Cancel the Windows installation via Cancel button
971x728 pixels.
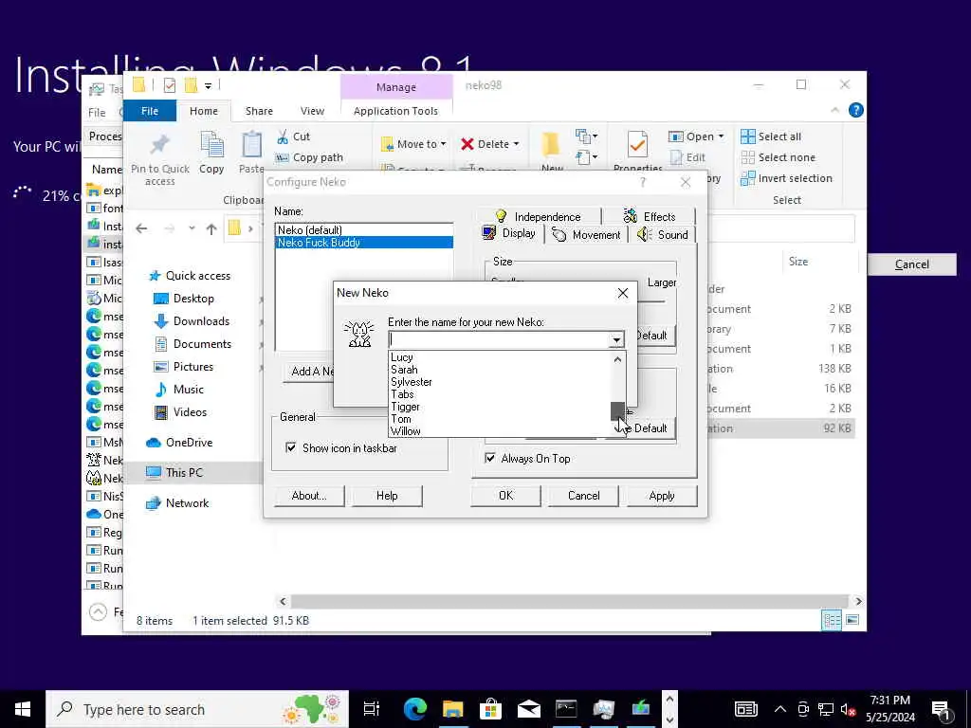[x=911, y=264]
